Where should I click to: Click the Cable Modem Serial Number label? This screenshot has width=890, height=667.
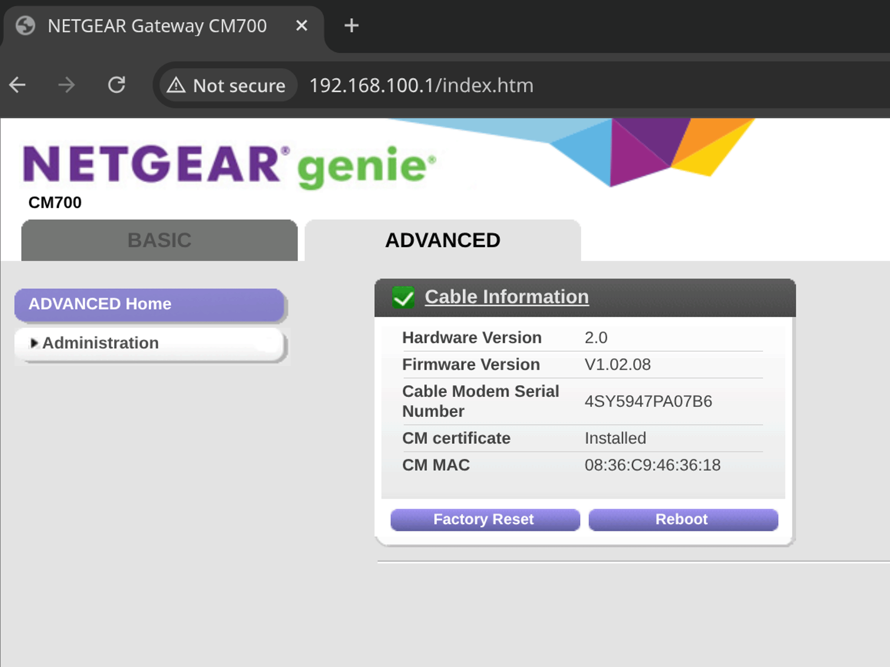[x=480, y=401]
